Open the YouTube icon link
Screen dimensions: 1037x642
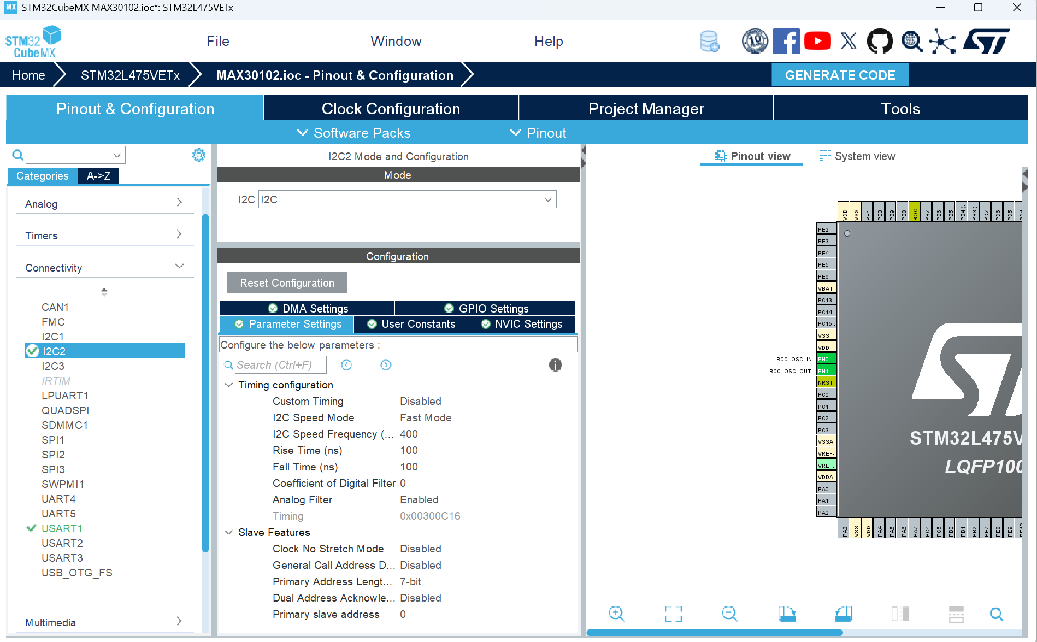[817, 41]
